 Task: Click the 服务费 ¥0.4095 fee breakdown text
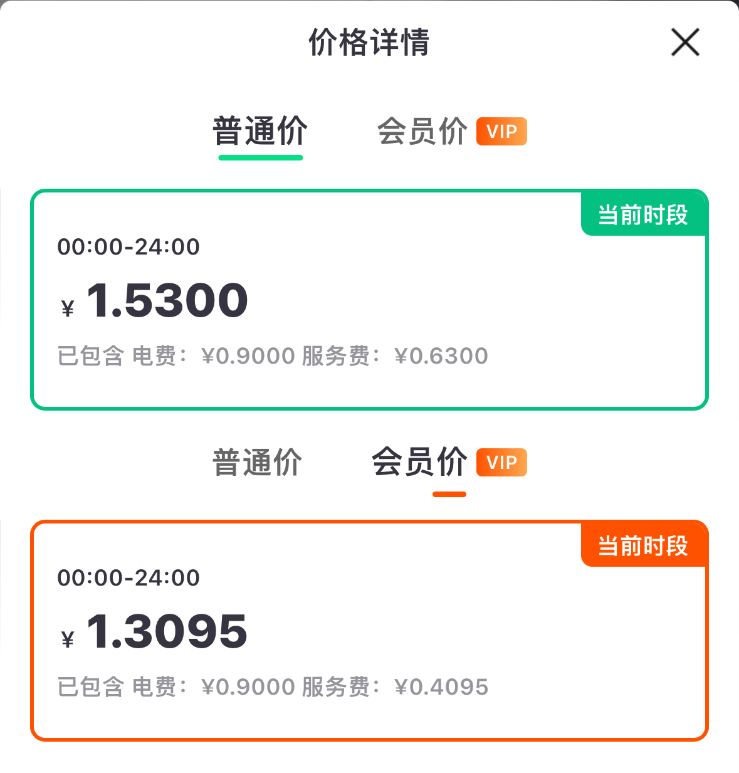click(395, 687)
